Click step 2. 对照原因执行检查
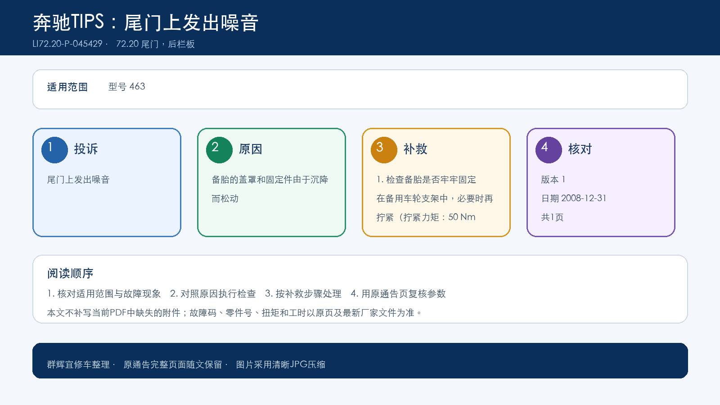 [x=213, y=294]
